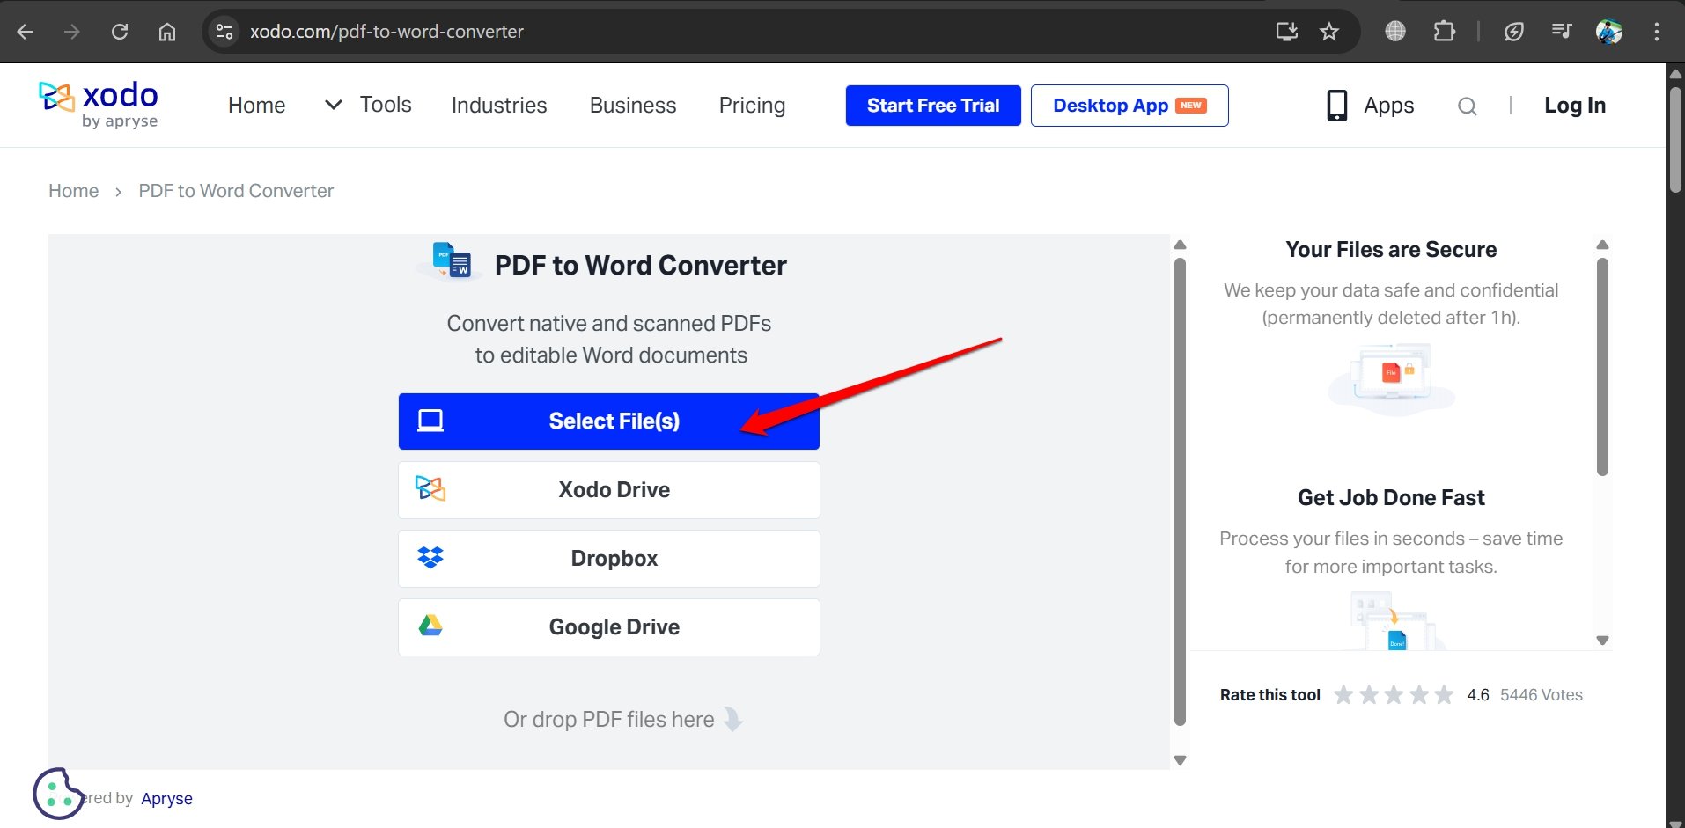Bookmark this page with the star icon

[1329, 32]
